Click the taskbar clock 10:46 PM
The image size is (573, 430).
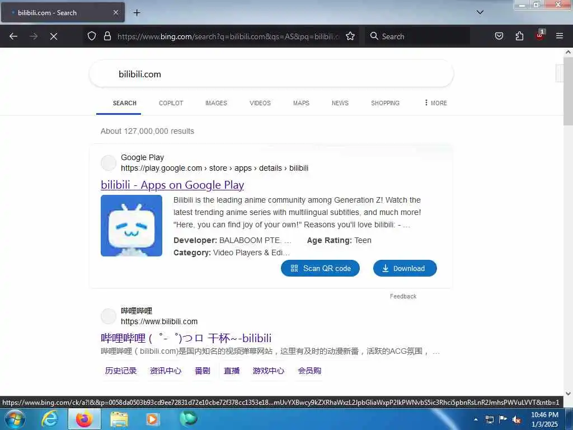(544, 419)
